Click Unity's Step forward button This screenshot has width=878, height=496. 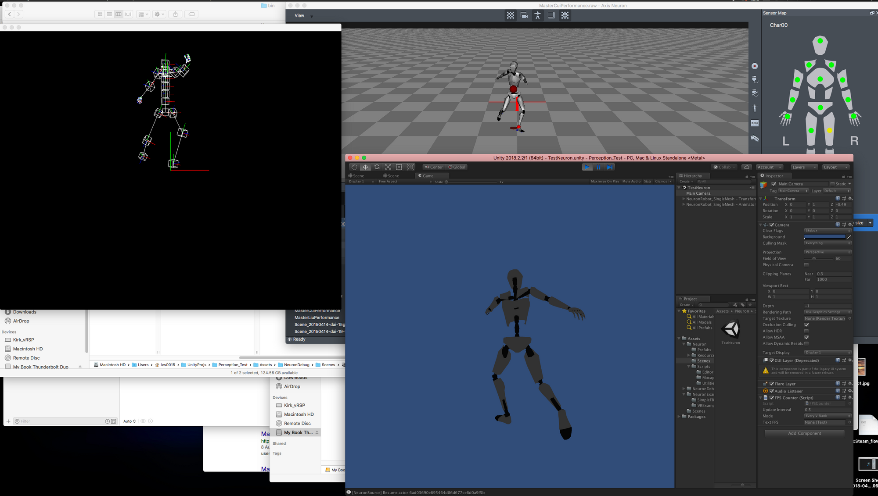point(610,167)
